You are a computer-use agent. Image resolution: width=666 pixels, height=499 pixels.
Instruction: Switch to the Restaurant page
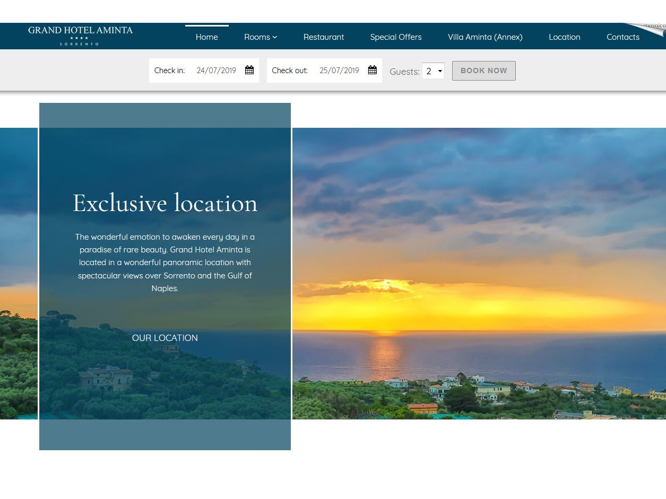pos(324,37)
